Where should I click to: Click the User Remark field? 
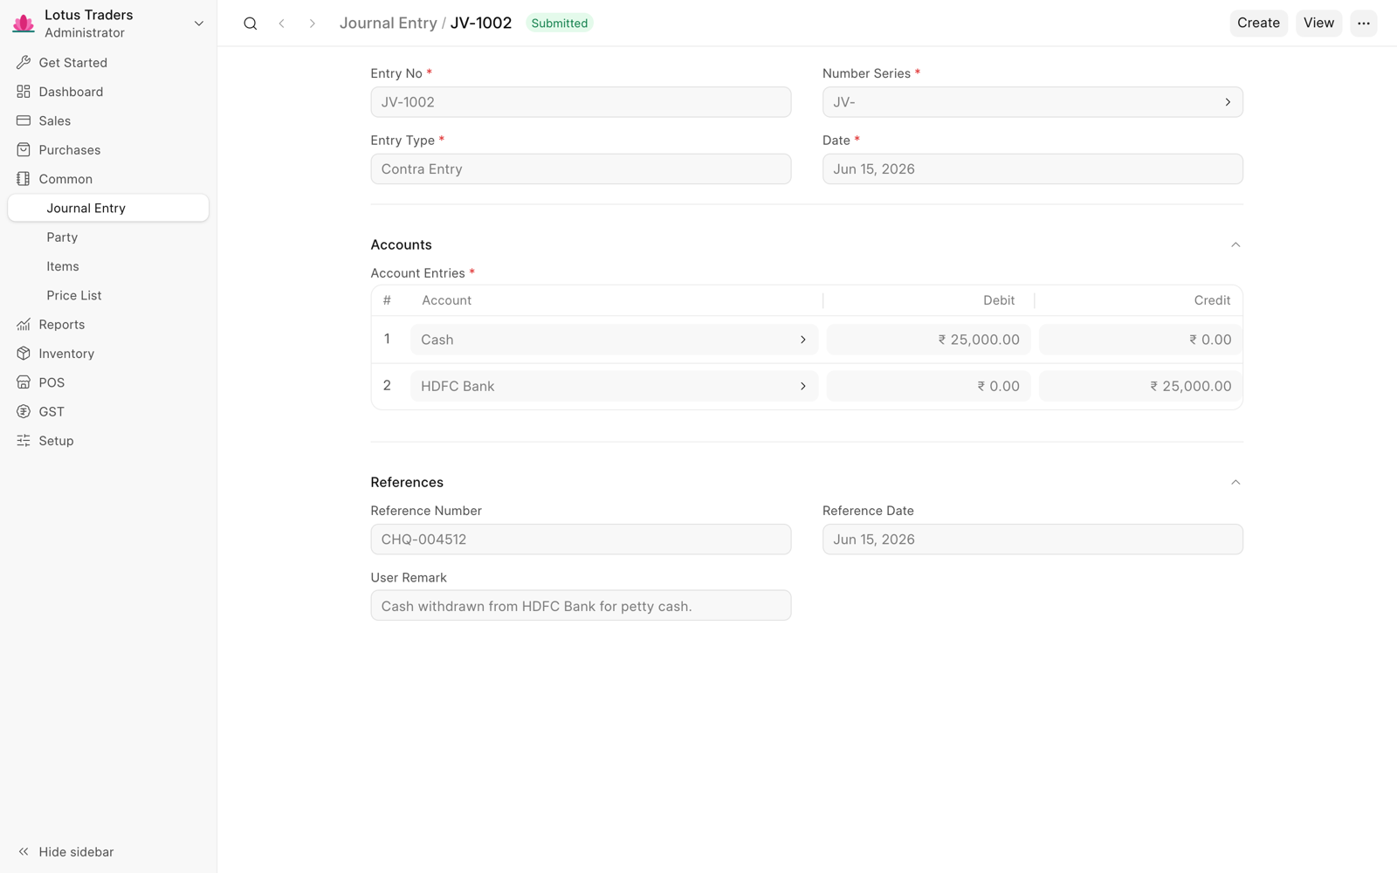coord(581,606)
